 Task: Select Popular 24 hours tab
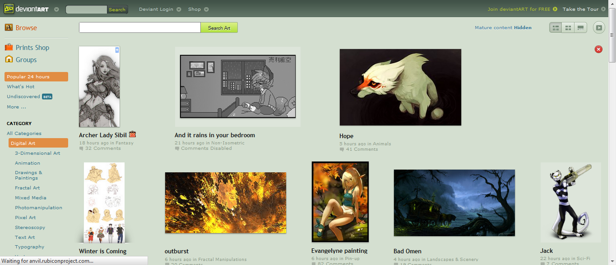(x=37, y=77)
